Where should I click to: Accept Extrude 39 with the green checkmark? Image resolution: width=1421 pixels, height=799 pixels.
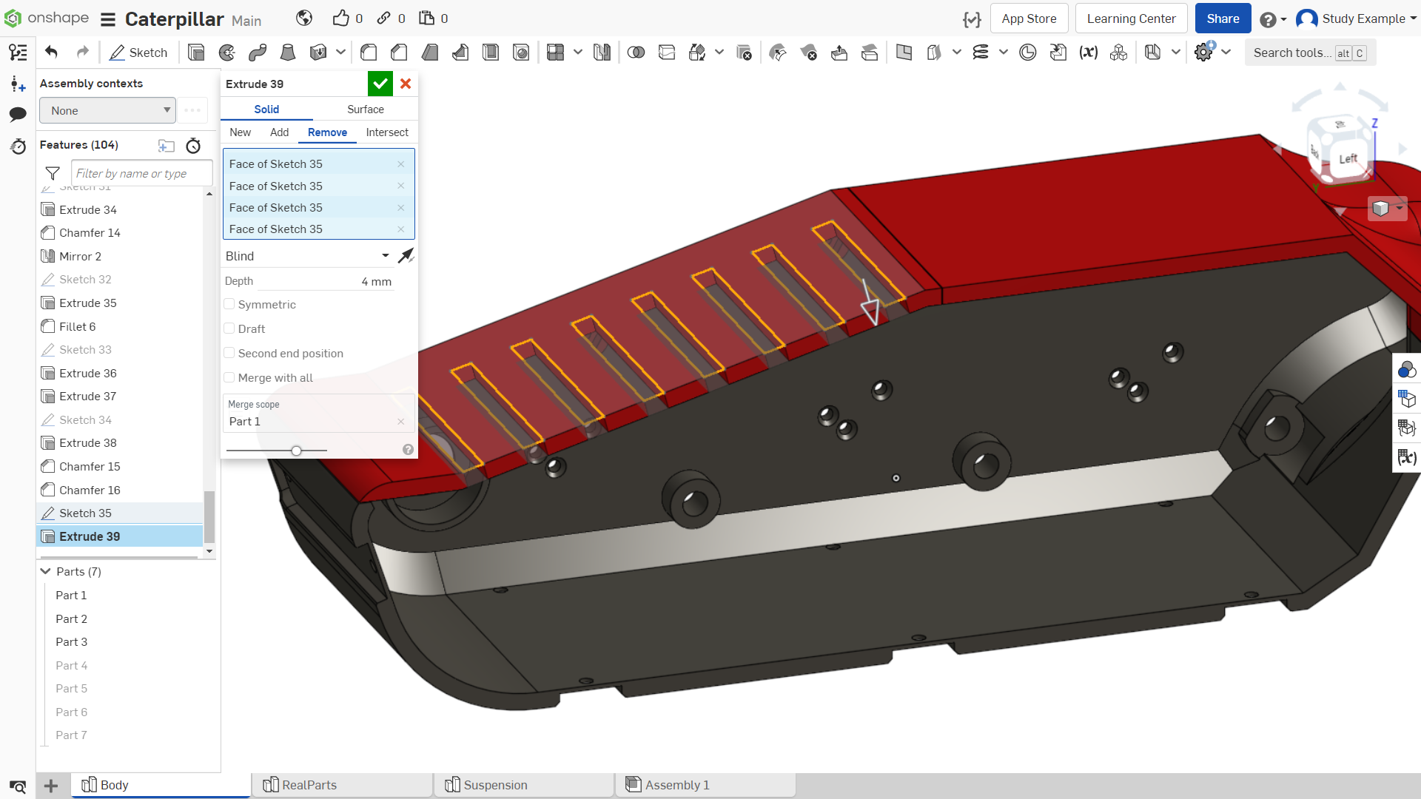[380, 84]
